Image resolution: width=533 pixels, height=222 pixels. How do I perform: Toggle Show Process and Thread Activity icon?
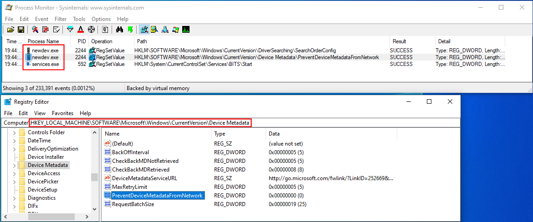tap(175, 30)
